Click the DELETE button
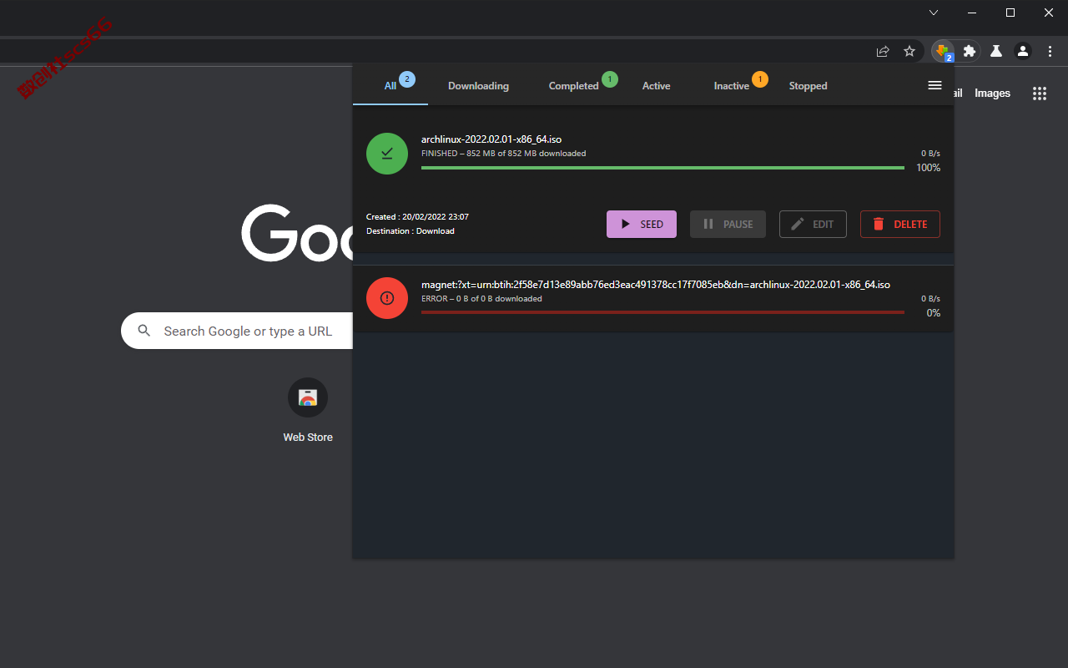1068x668 pixels. (900, 224)
